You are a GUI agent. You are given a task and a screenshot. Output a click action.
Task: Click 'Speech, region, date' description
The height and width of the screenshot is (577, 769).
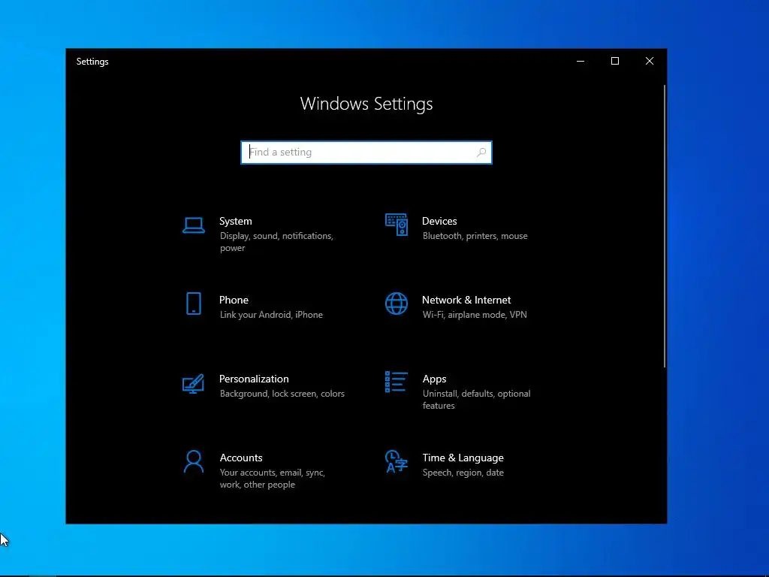[x=463, y=473]
